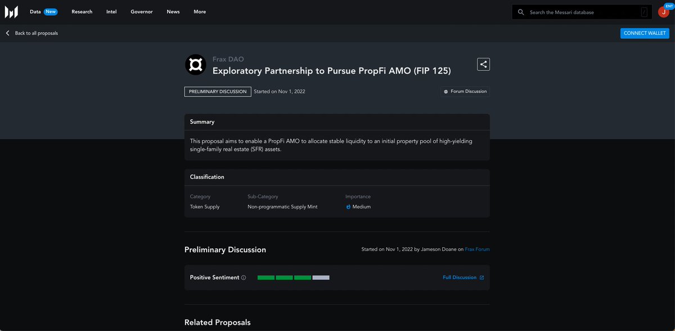Click the Messari logo icon
The width and height of the screenshot is (675, 331).
(11, 12)
